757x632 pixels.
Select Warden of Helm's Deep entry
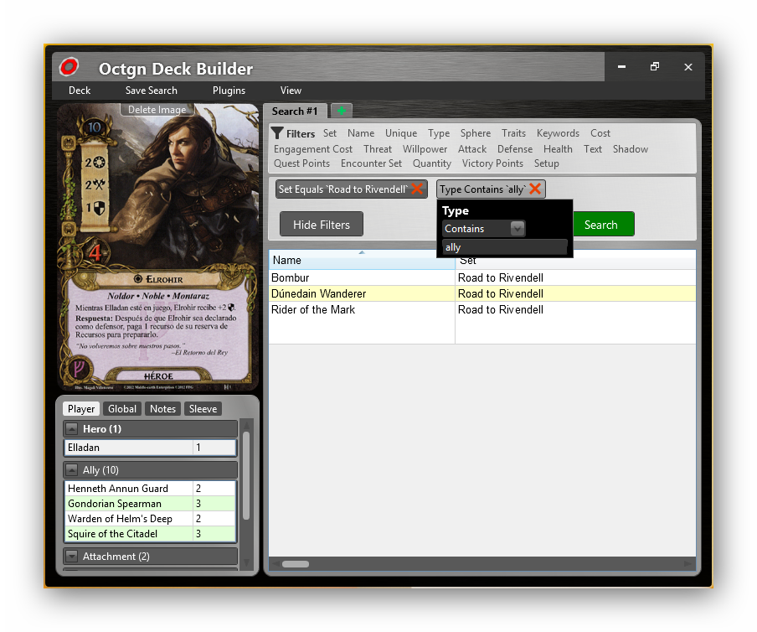pyautogui.click(x=150, y=519)
